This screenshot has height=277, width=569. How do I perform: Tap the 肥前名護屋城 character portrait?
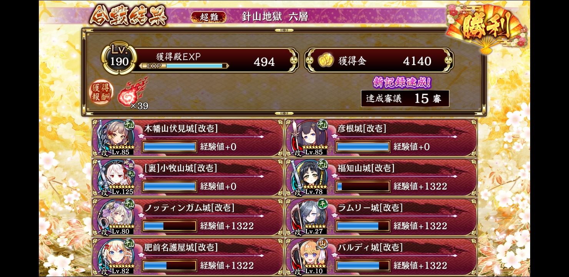(117, 256)
